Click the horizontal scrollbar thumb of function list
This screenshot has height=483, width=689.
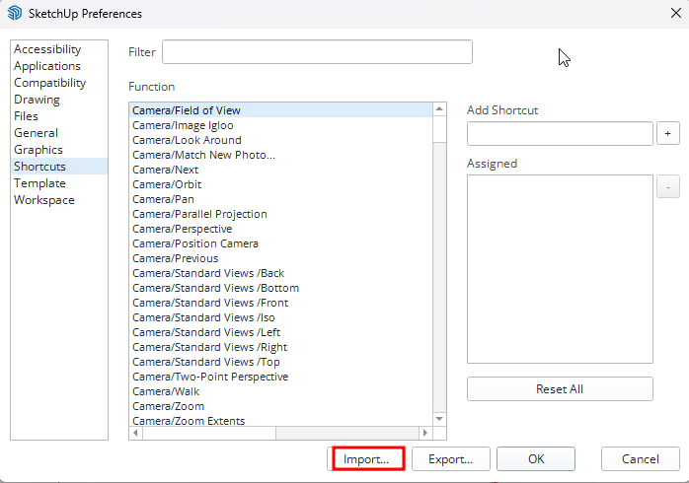pyautogui.click(x=209, y=433)
